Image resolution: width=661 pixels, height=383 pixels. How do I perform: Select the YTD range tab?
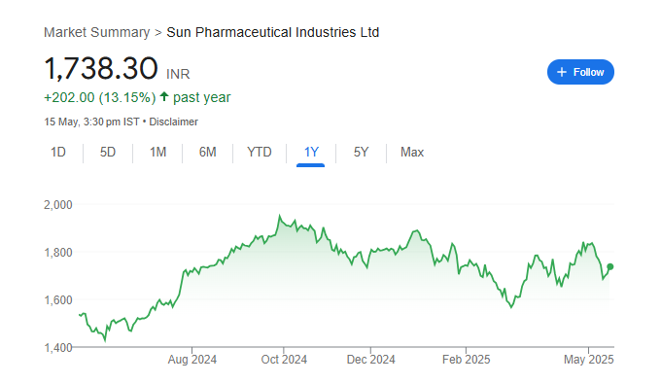click(260, 152)
